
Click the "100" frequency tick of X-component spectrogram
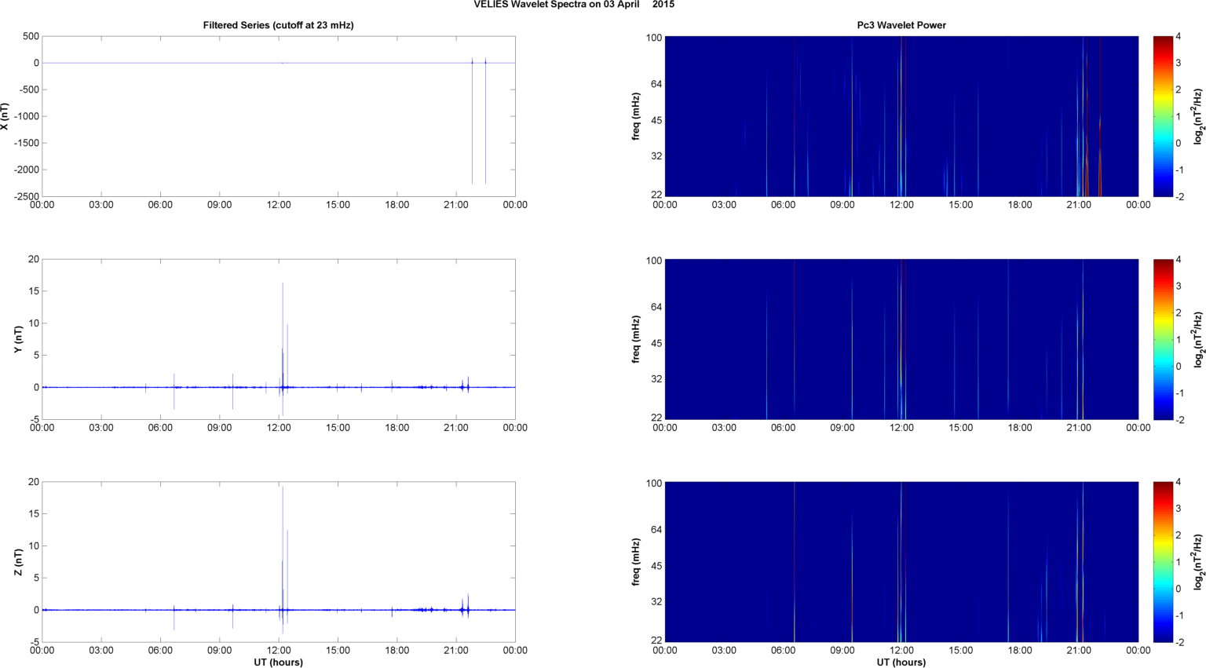point(654,38)
